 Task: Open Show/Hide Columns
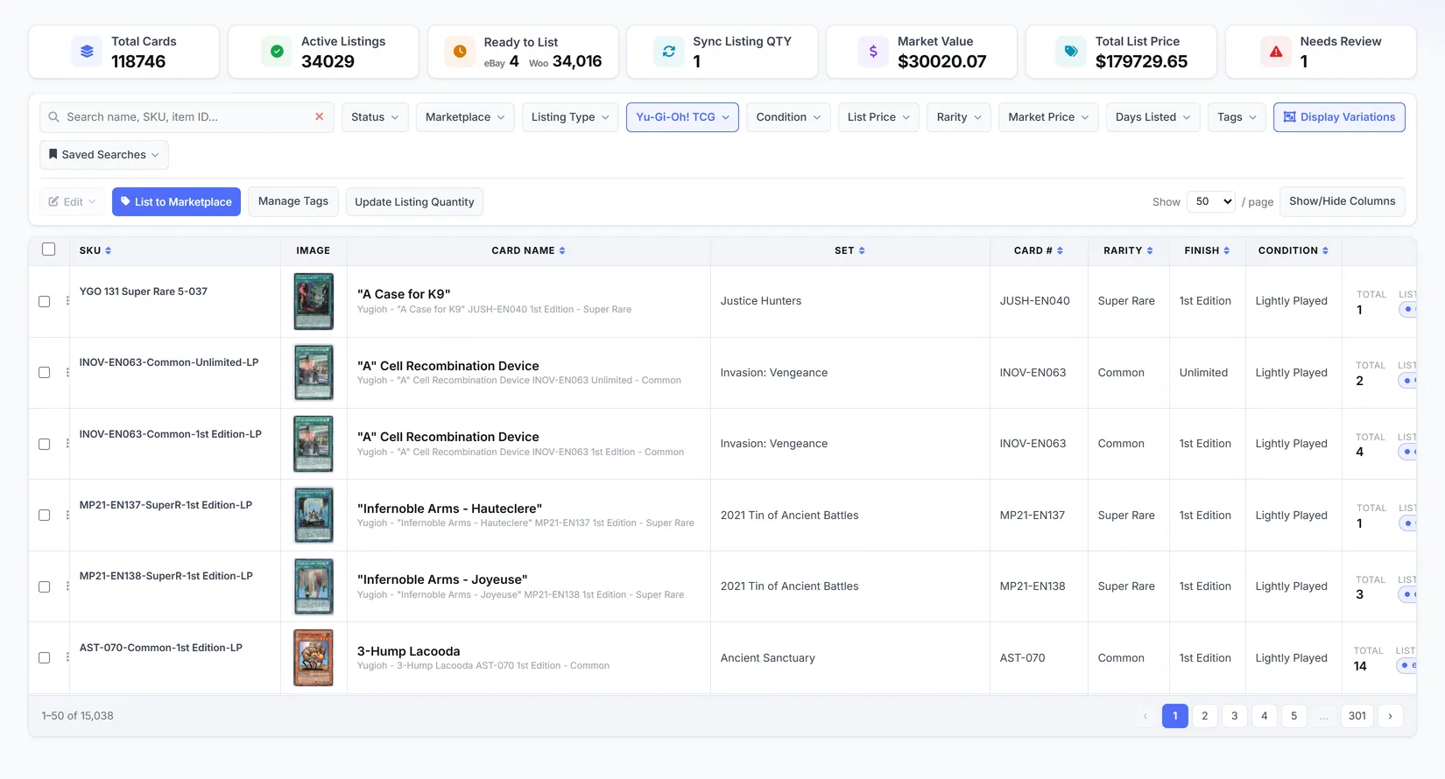1343,201
